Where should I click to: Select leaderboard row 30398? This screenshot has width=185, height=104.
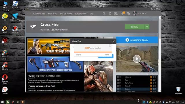tap(137, 80)
